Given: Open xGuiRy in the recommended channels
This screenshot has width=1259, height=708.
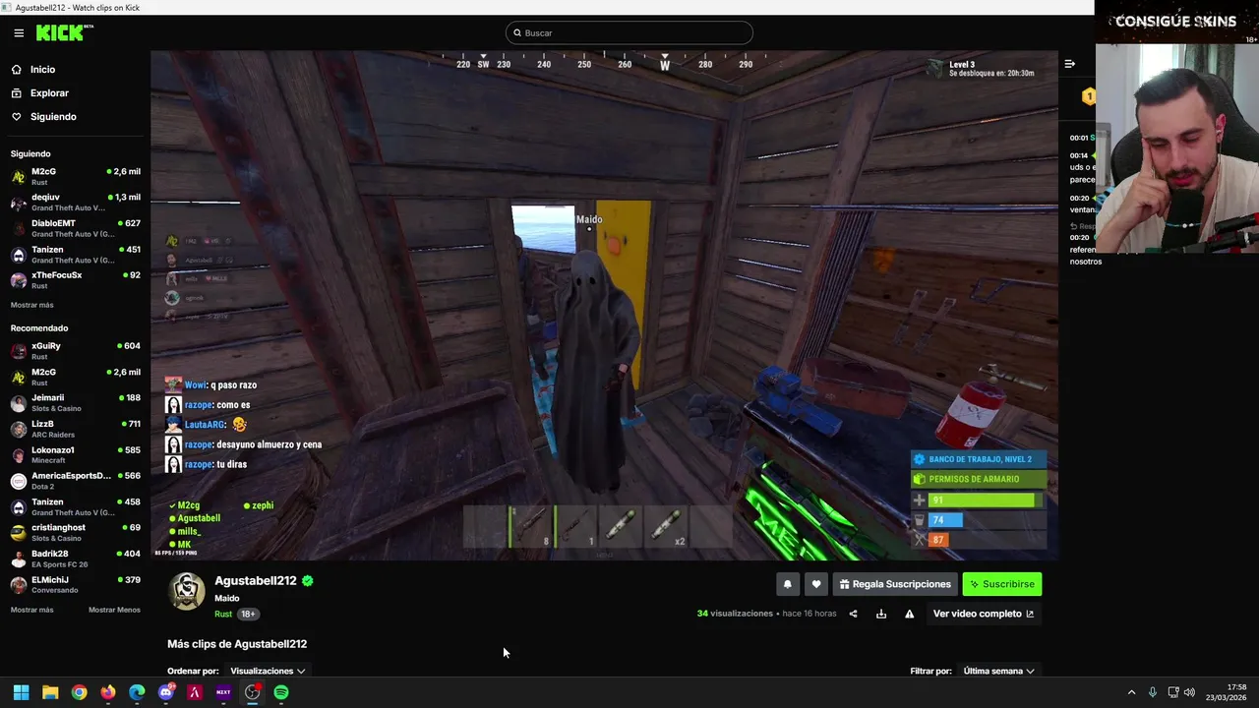Looking at the screenshot, I should (75, 351).
